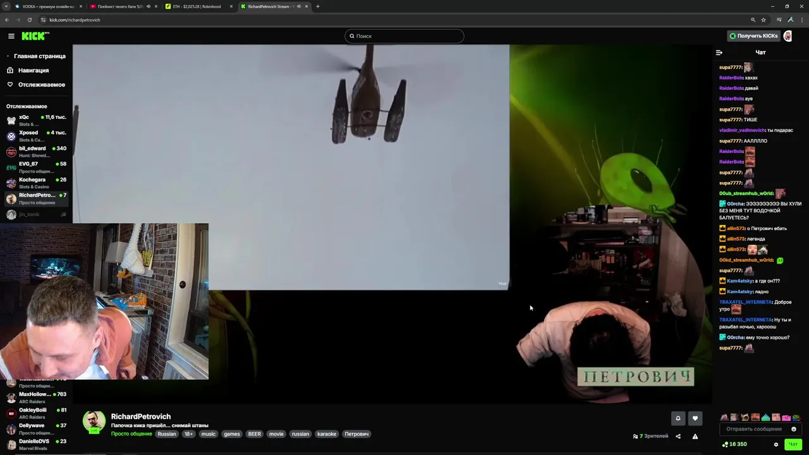Open MaxHollow channel in the sidebar

tap(36, 397)
